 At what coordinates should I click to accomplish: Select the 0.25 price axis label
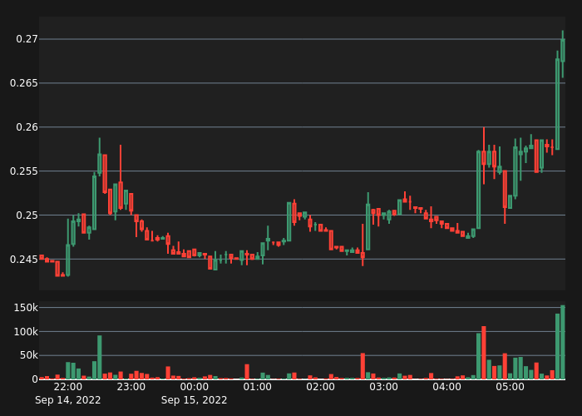coord(27,215)
